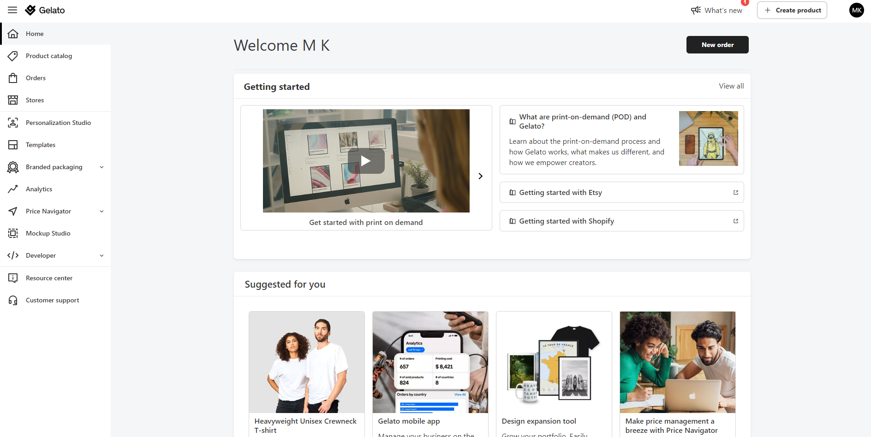871x437 pixels.
Task: Click the Create product button
Action: point(792,10)
